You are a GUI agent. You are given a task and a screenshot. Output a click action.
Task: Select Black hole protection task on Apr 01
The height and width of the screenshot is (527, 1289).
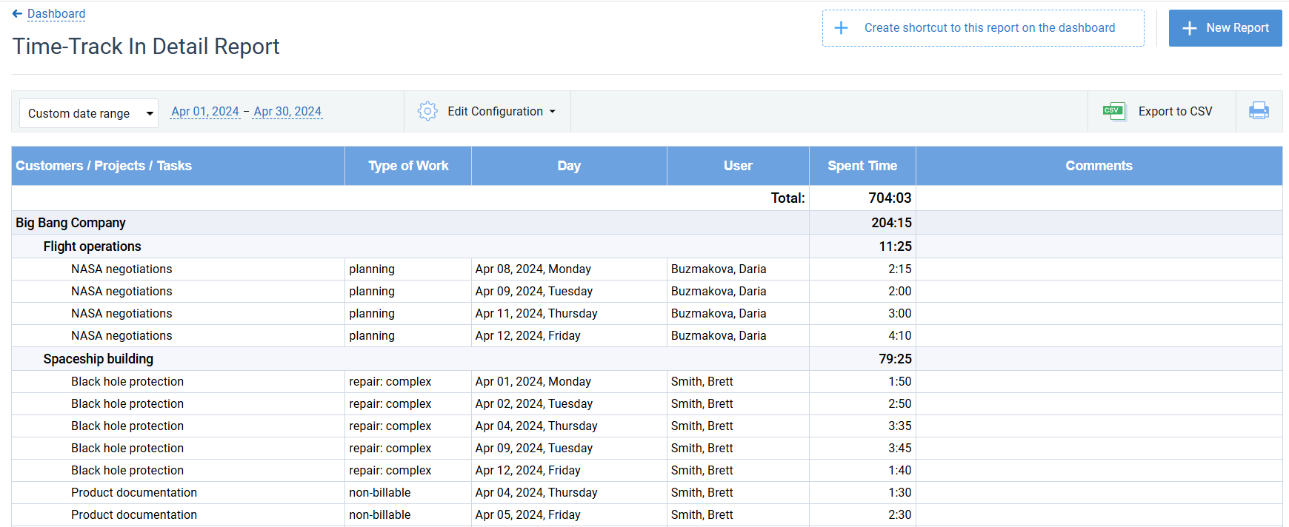(x=127, y=381)
